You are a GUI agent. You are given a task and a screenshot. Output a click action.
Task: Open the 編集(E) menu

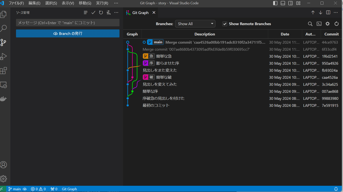click(34, 3)
